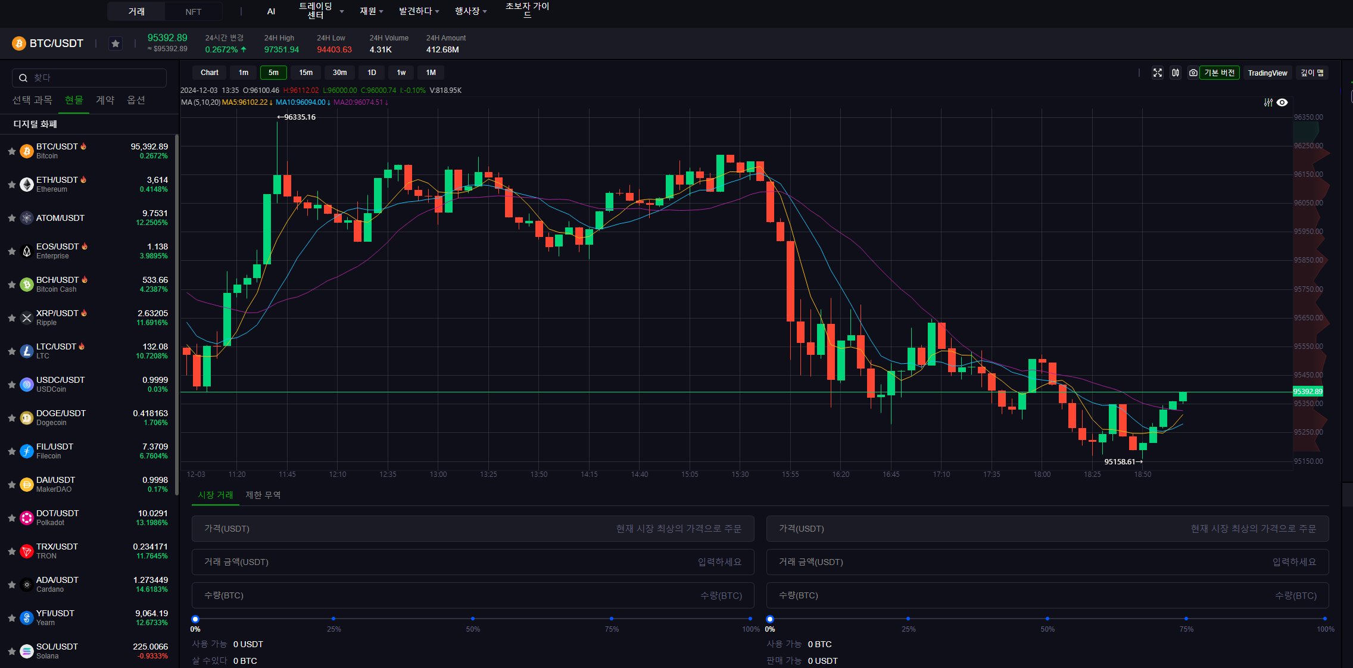Click the 깊이 맵 button
This screenshot has height=668, width=1353.
(1312, 73)
